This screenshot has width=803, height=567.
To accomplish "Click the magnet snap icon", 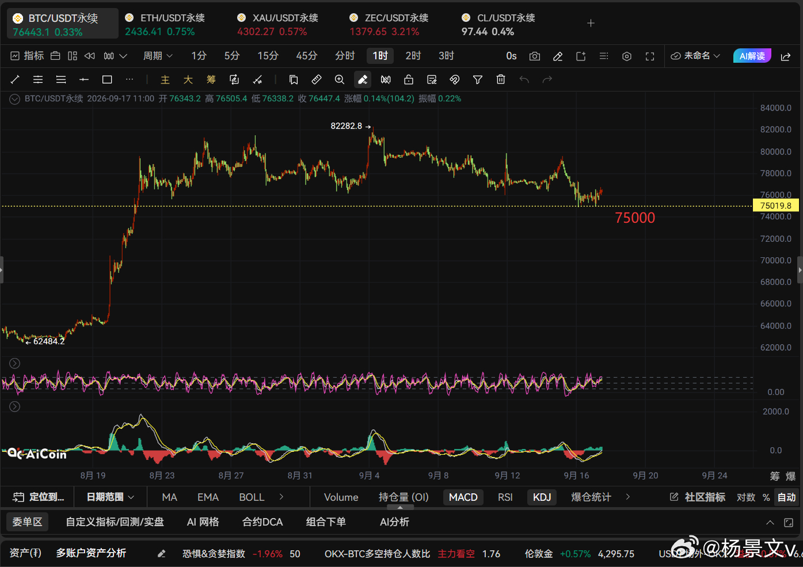I will pyautogui.click(x=455, y=79).
